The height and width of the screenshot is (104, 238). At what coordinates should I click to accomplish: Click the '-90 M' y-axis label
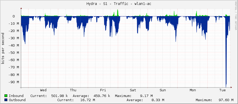point(14,82)
